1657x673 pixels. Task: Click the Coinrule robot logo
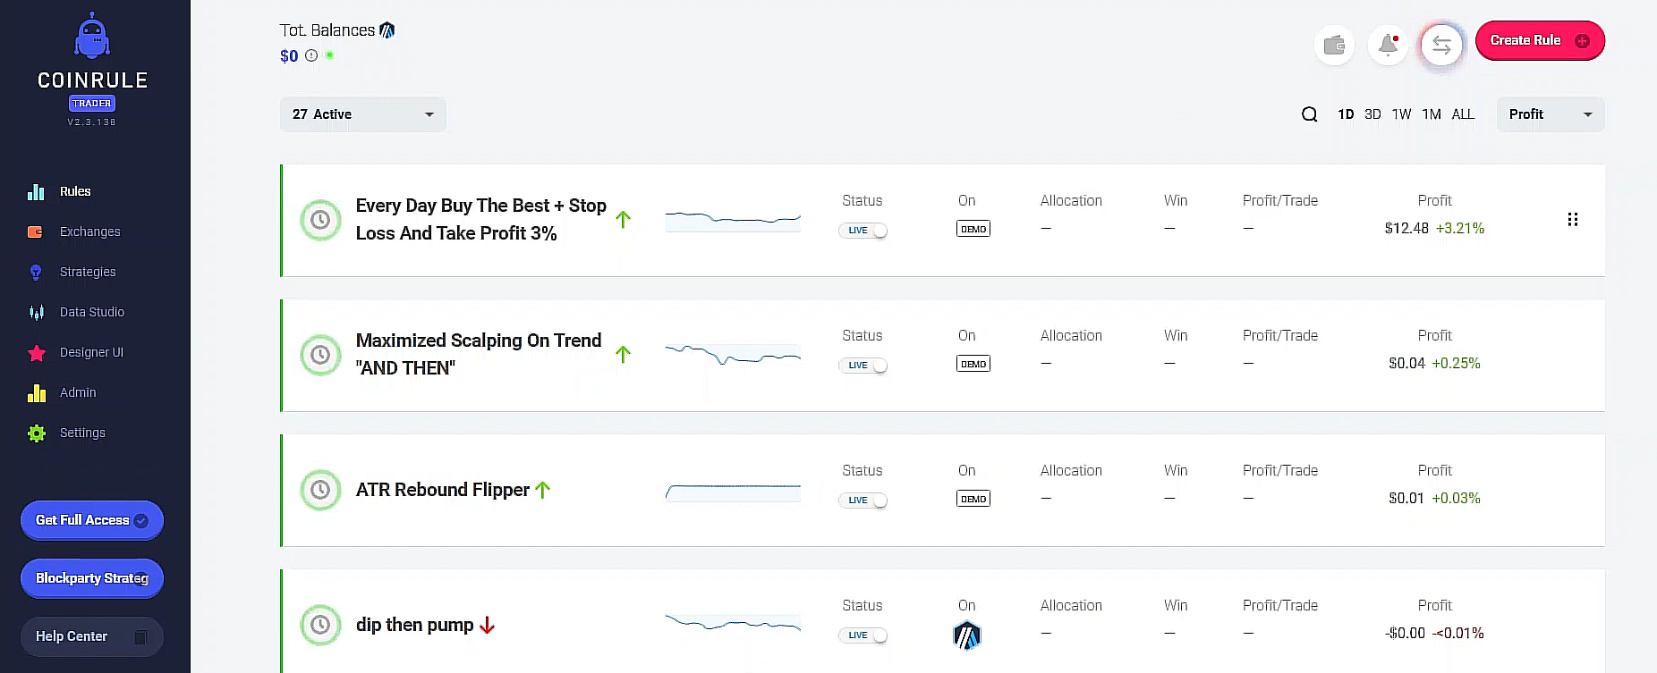coord(92,38)
